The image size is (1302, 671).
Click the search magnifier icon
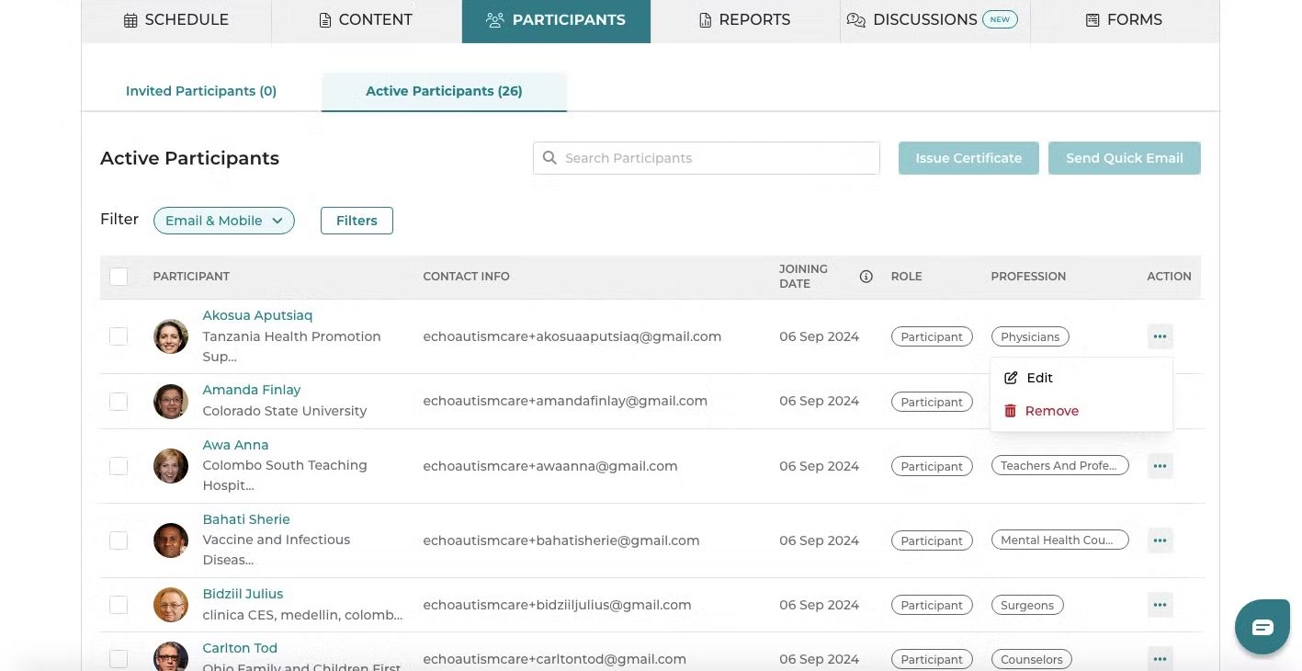(549, 158)
